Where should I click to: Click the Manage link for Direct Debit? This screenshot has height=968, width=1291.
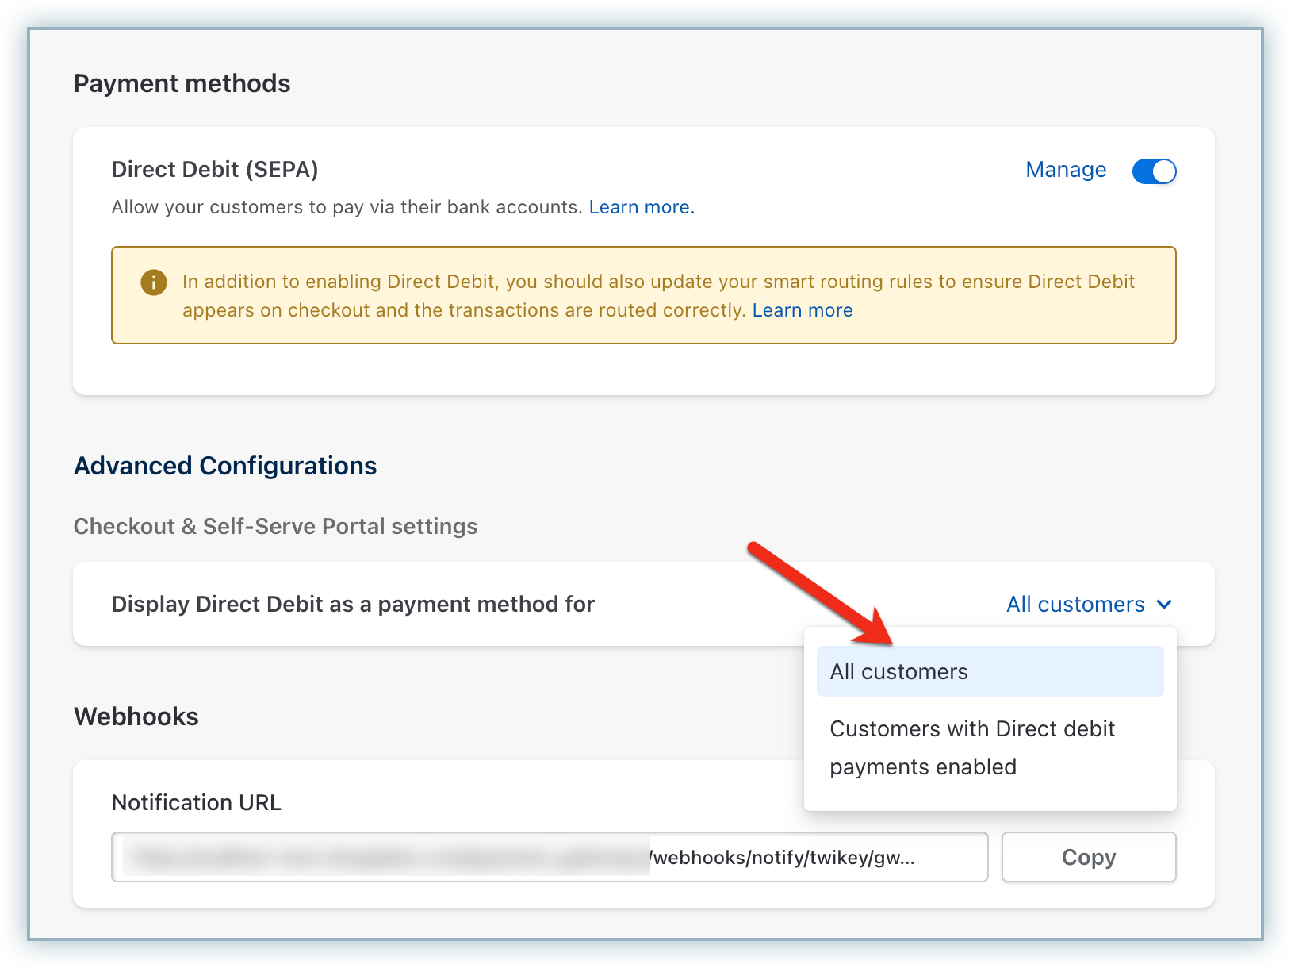click(1065, 170)
